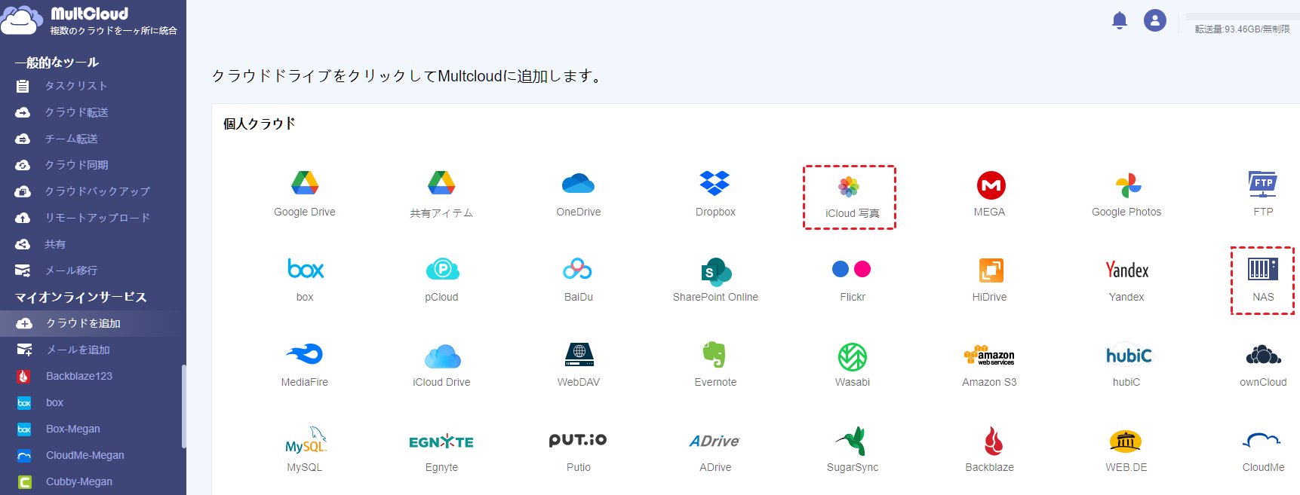The width and height of the screenshot is (1300, 495).
Task: Add Google Photos service
Action: tap(1128, 185)
